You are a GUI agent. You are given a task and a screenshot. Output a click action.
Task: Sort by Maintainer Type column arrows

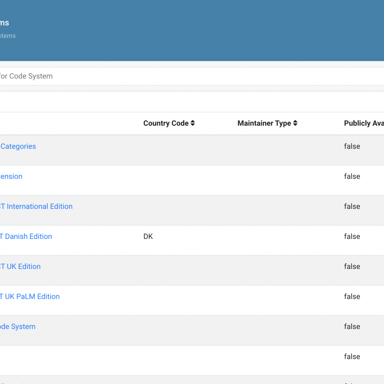[x=295, y=123]
